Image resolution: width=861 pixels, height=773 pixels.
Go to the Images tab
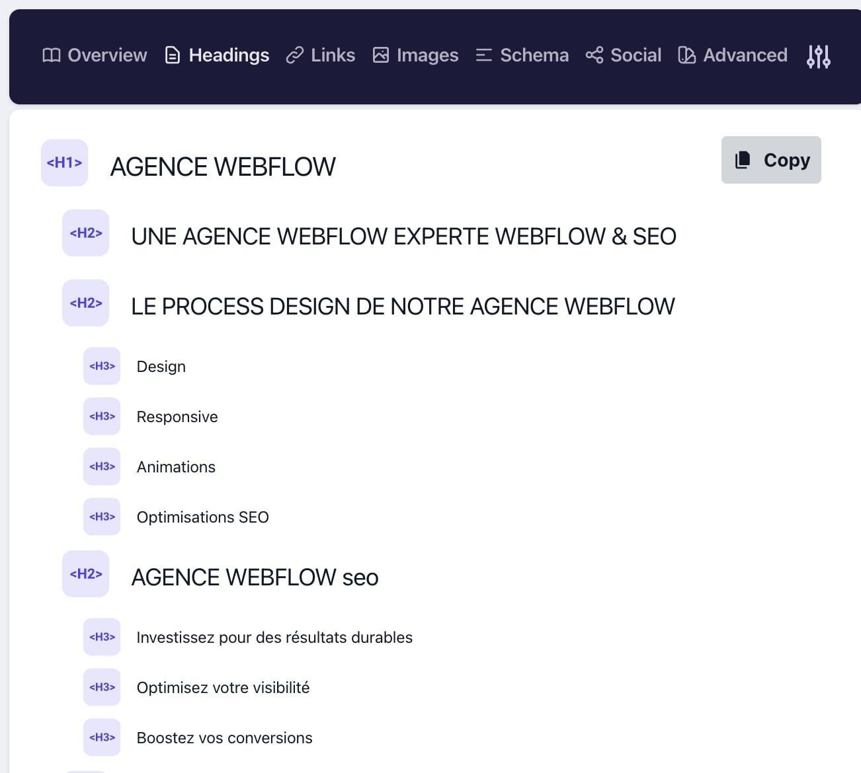click(x=415, y=55)
